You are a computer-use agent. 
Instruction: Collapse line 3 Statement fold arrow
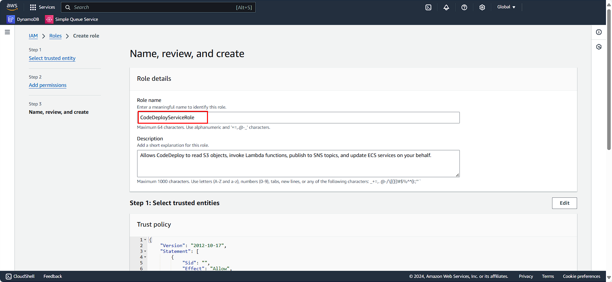tap(145, 251)
